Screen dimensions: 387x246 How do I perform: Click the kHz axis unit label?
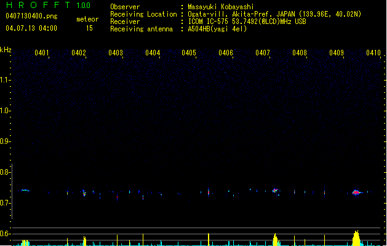pos(6,50)
